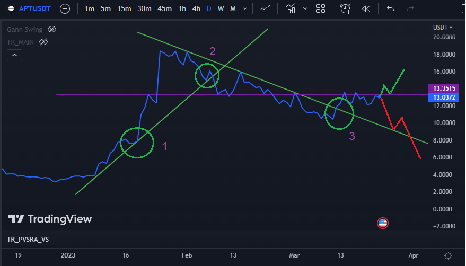The image size is (466, 266).
Task: Open the APTUSDT symbol search
Action: (x=35, y=8)
